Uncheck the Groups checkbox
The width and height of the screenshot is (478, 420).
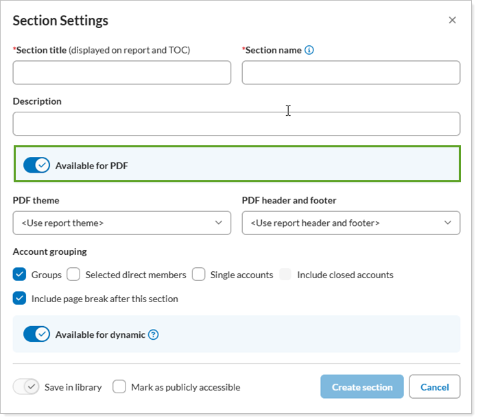[19, 274]
